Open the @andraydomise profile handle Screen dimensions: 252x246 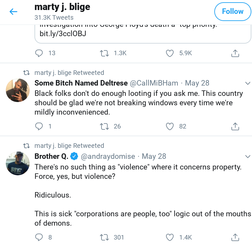coord(108,156)
